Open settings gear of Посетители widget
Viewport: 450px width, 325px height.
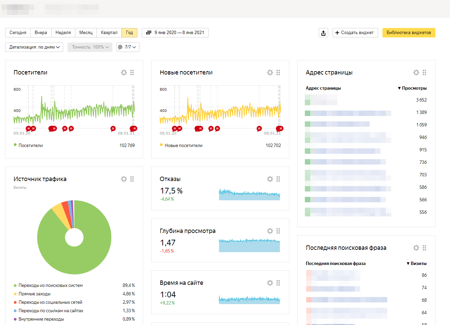[124, 72]
